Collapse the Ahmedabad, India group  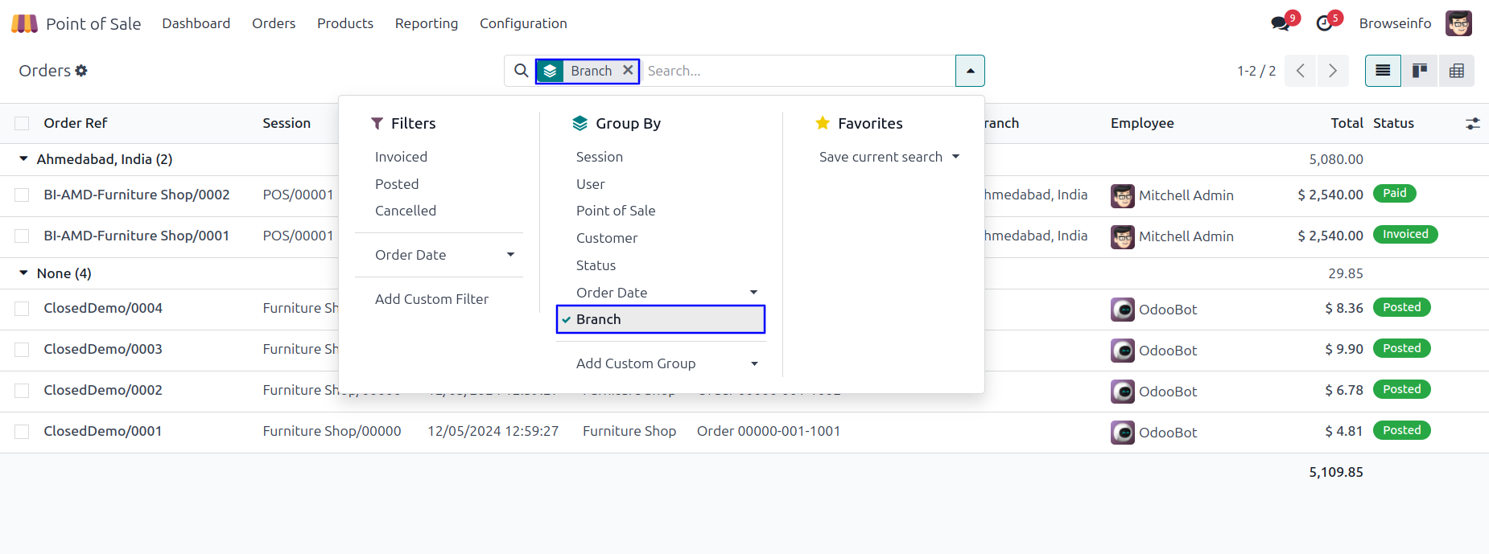(x=23, y=159)
